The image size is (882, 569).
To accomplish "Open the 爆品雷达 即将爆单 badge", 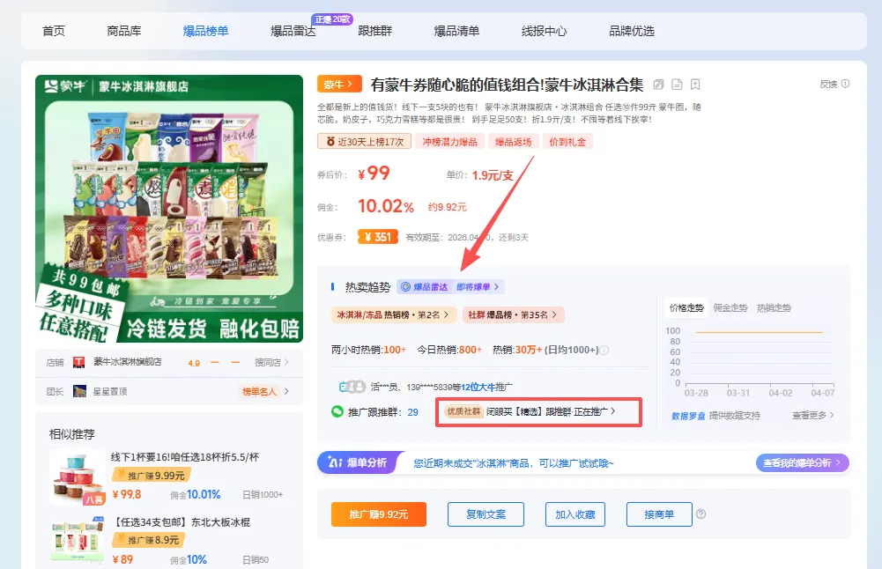I will click(x=450, y=287).
